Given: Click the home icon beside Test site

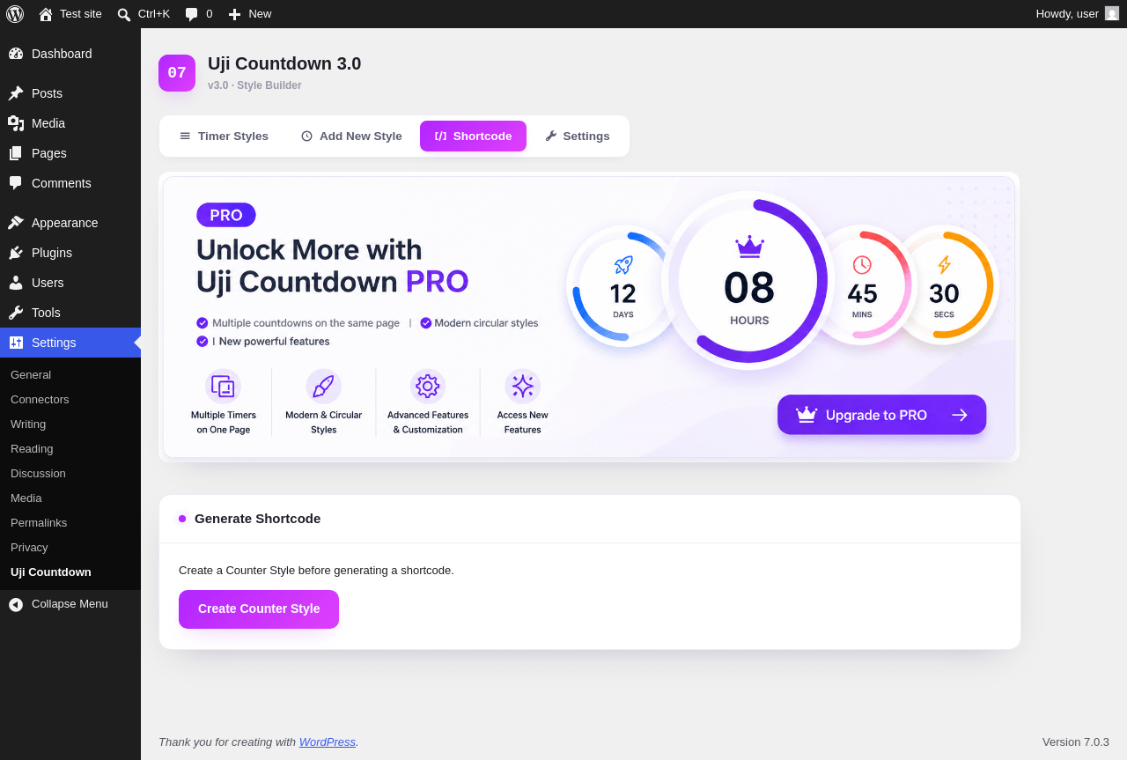Looking at the screenshot, I should 46,14.
